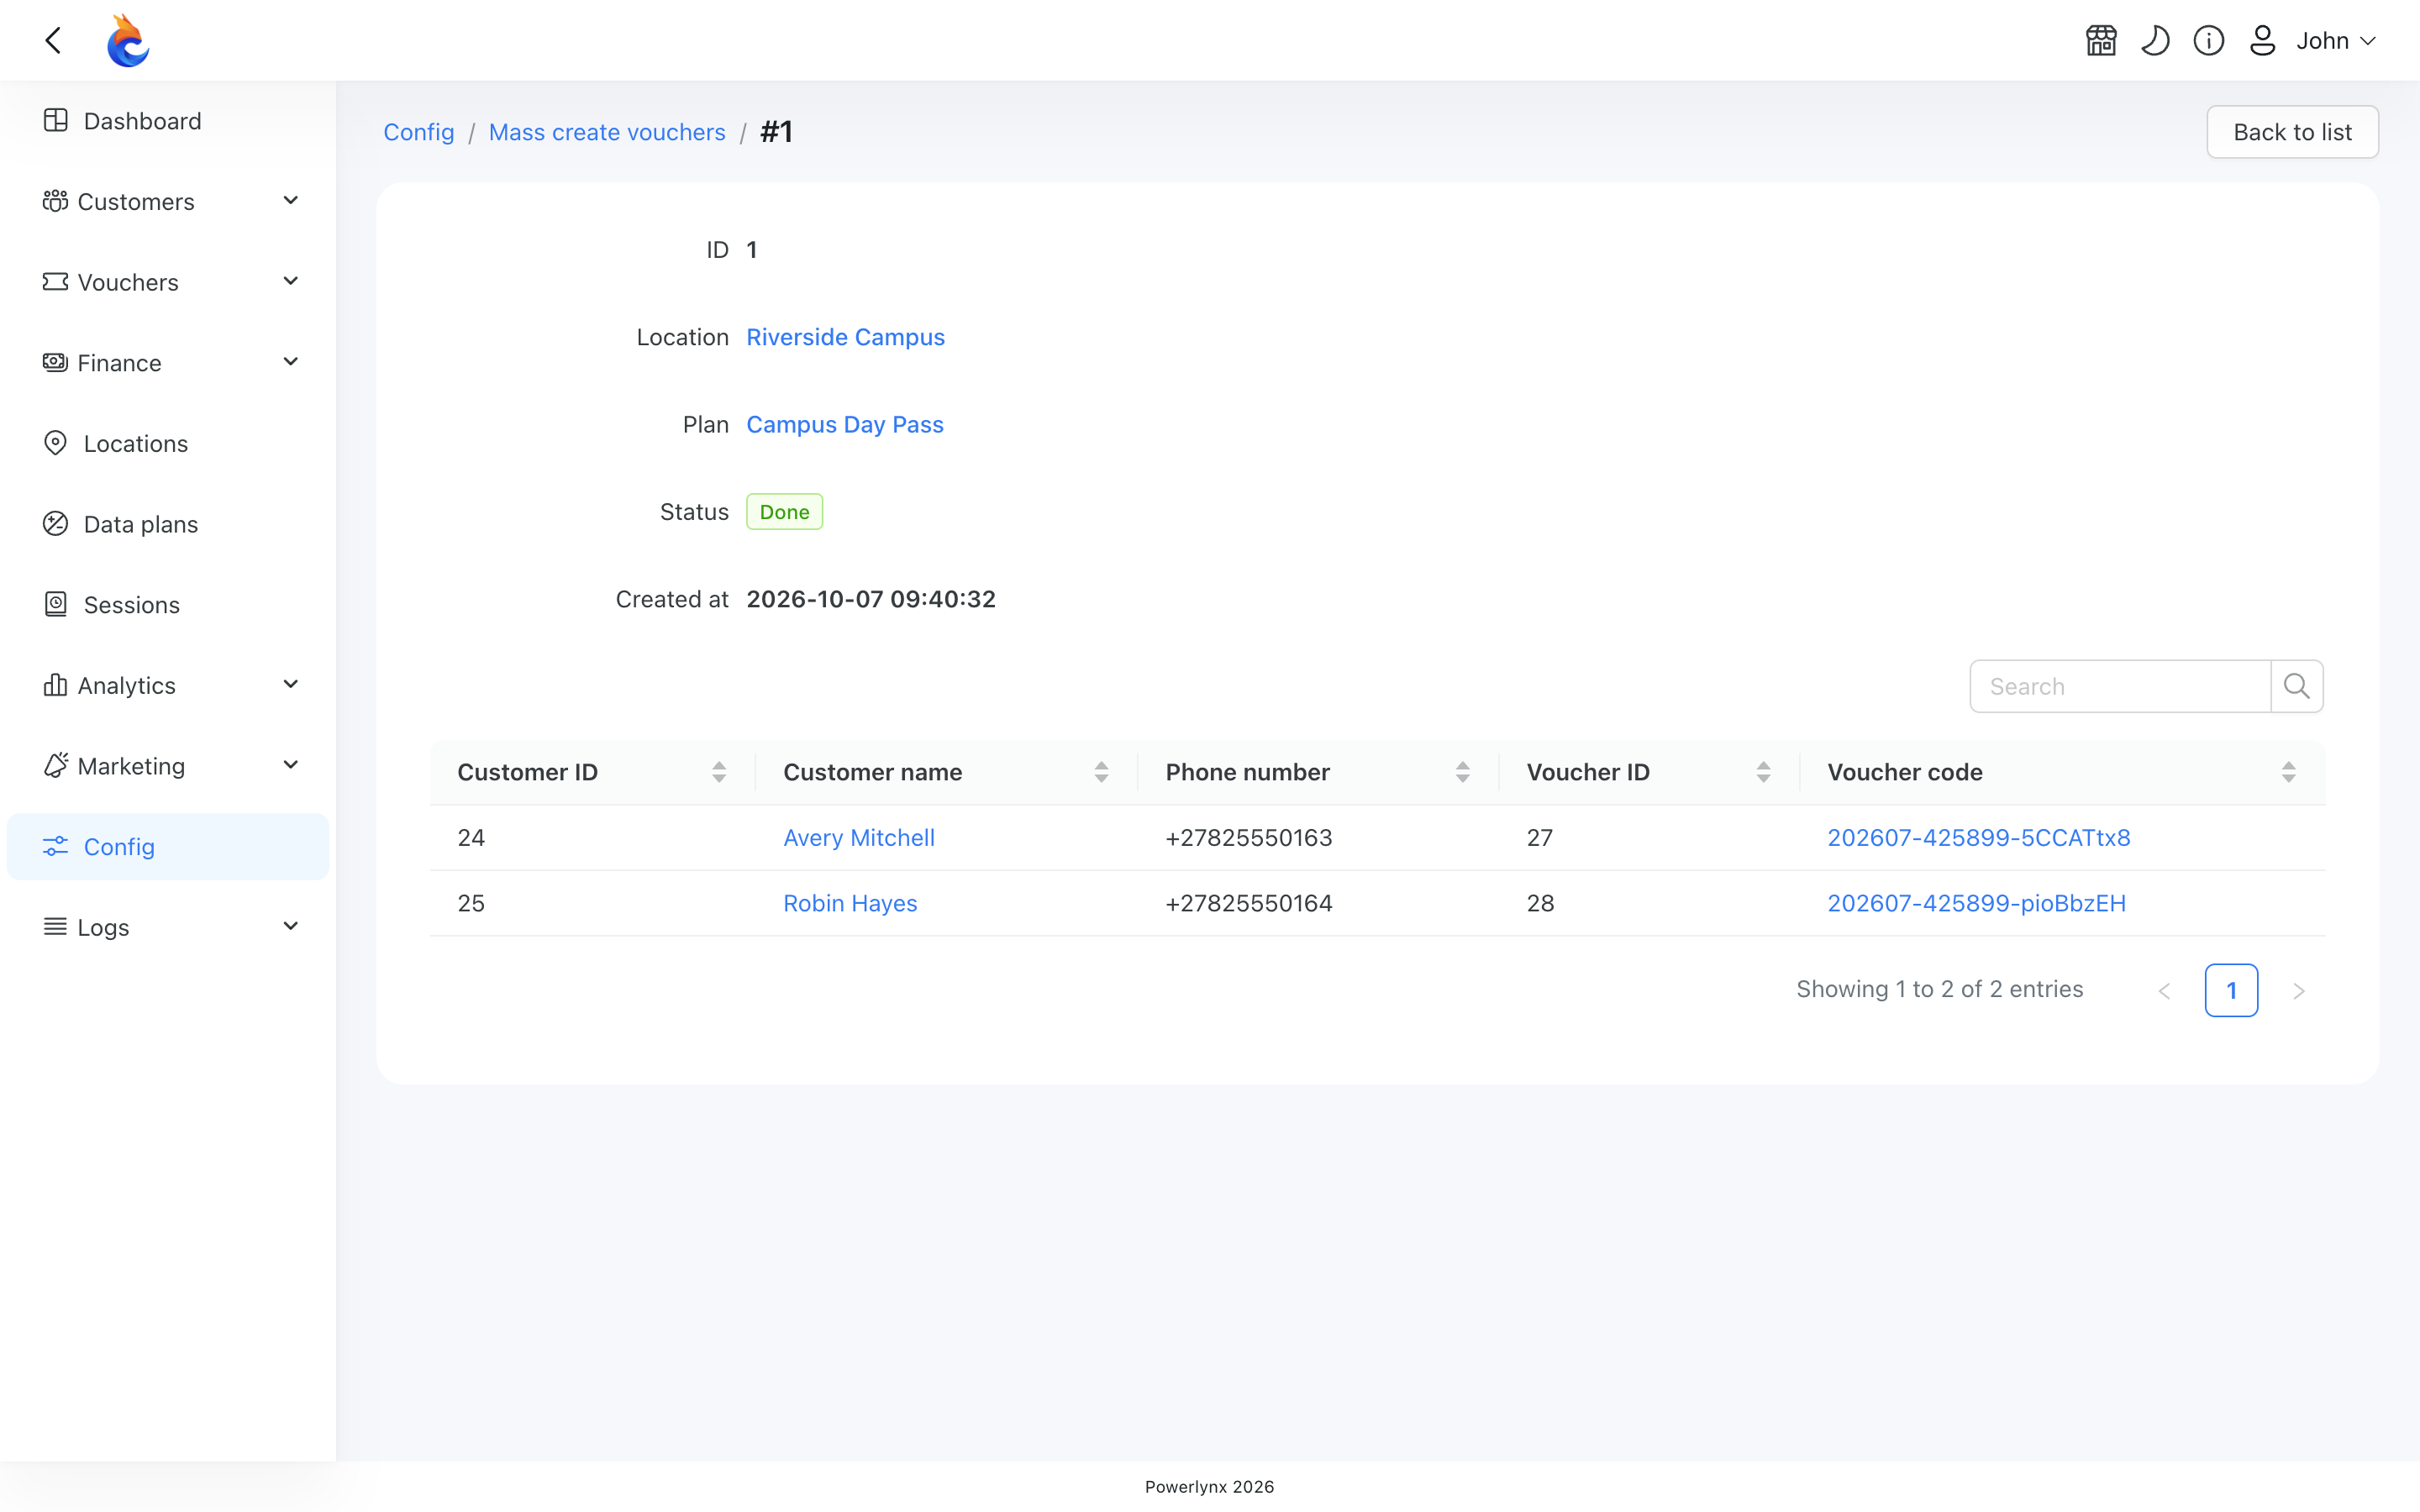Click the back arrow in top bar
Screen dimensions: 2420x1512
(x=54, y=41)
